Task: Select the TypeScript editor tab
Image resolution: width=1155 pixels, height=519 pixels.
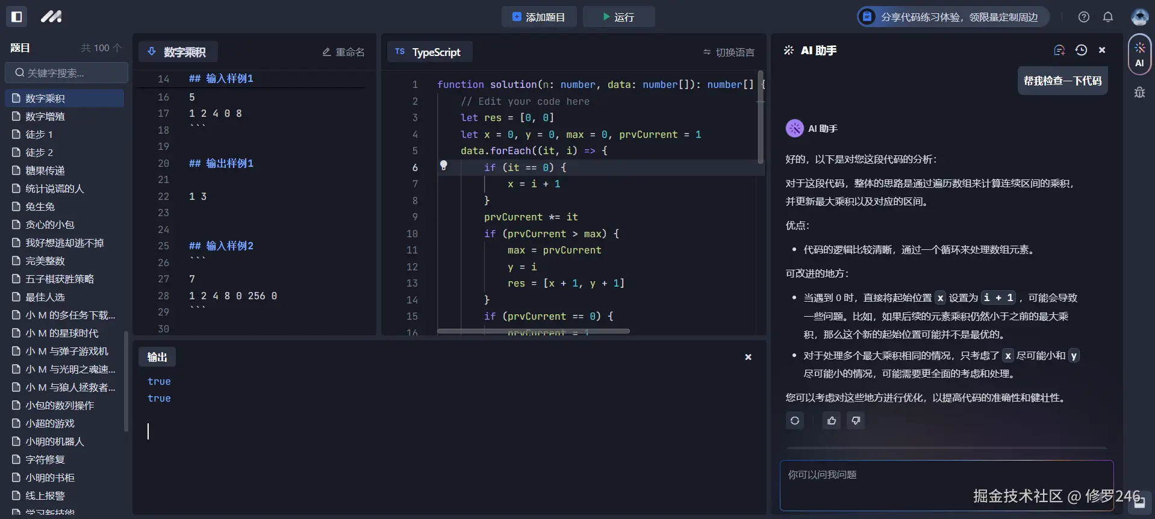Action: (429, 52)
